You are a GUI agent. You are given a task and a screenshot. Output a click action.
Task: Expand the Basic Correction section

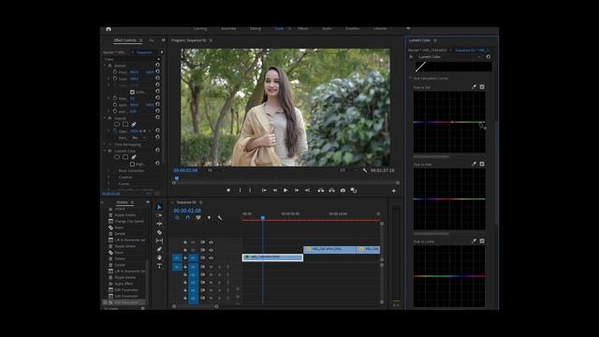tap(109, 170)
